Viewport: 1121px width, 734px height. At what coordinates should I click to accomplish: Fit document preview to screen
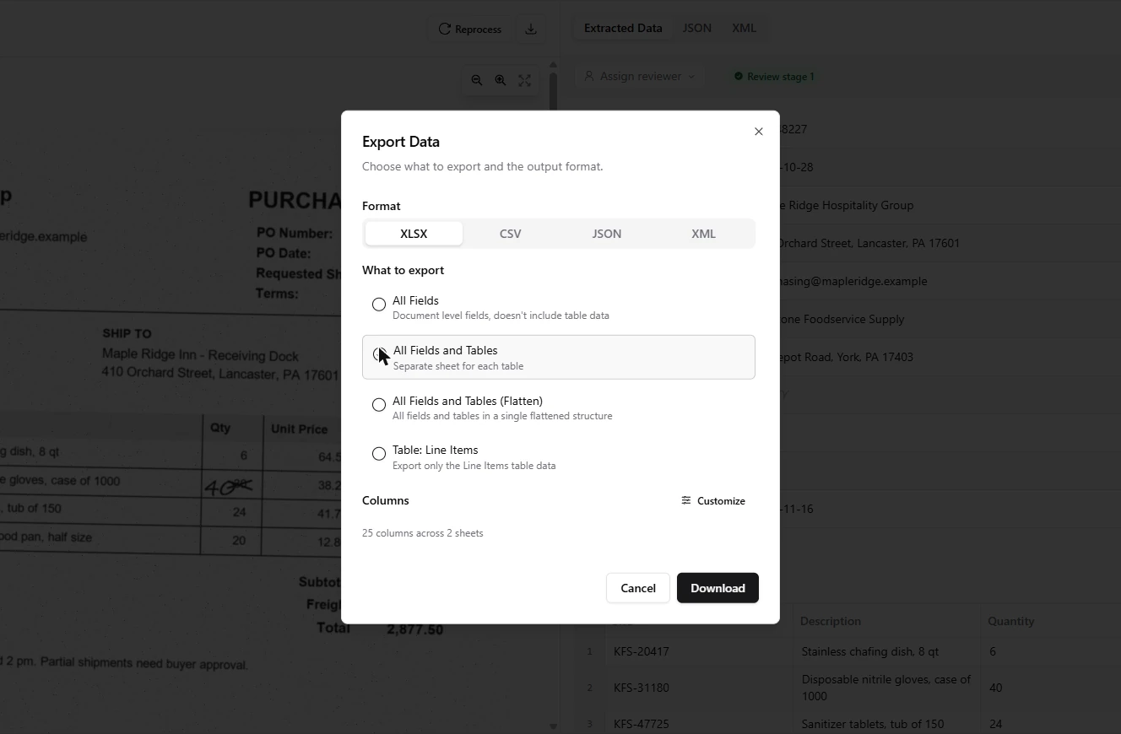coord(524,80)
